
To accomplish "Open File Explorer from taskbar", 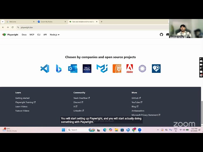I will [x=116, y=130].
